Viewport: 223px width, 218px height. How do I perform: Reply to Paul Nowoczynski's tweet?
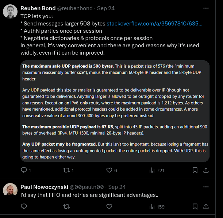[x=24, y=206]
